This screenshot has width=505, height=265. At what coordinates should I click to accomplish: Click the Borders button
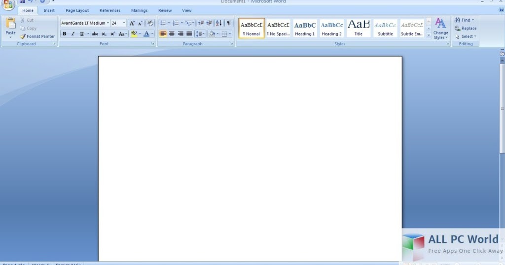click(x=224, y=34)
